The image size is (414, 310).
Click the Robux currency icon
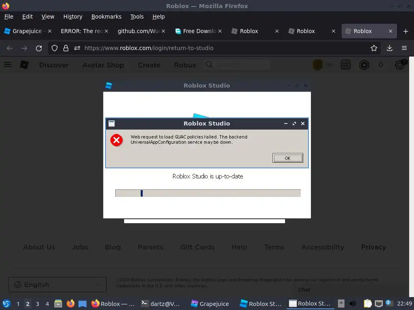point(364,65)
